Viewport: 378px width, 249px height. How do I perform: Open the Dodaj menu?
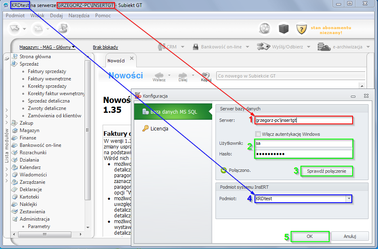coord(56,16)
